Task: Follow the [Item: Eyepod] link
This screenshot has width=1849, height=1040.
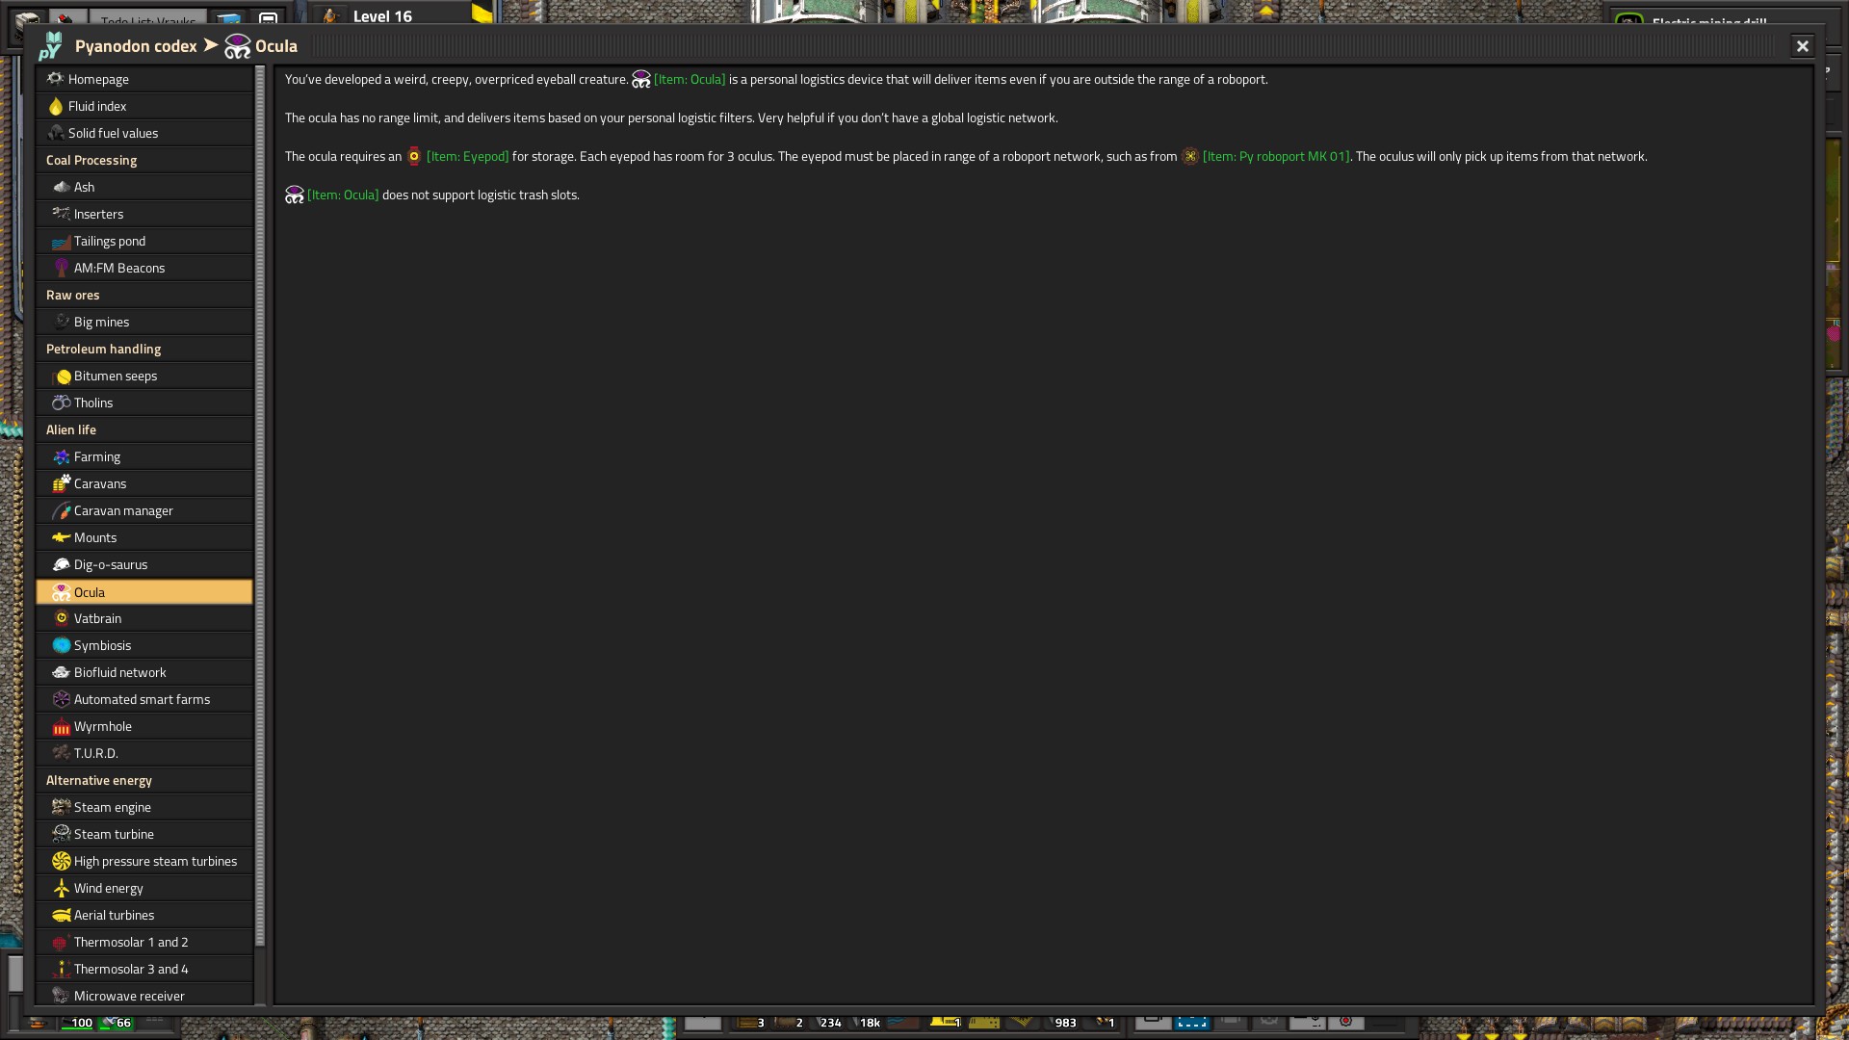Action: click(467, 157)
